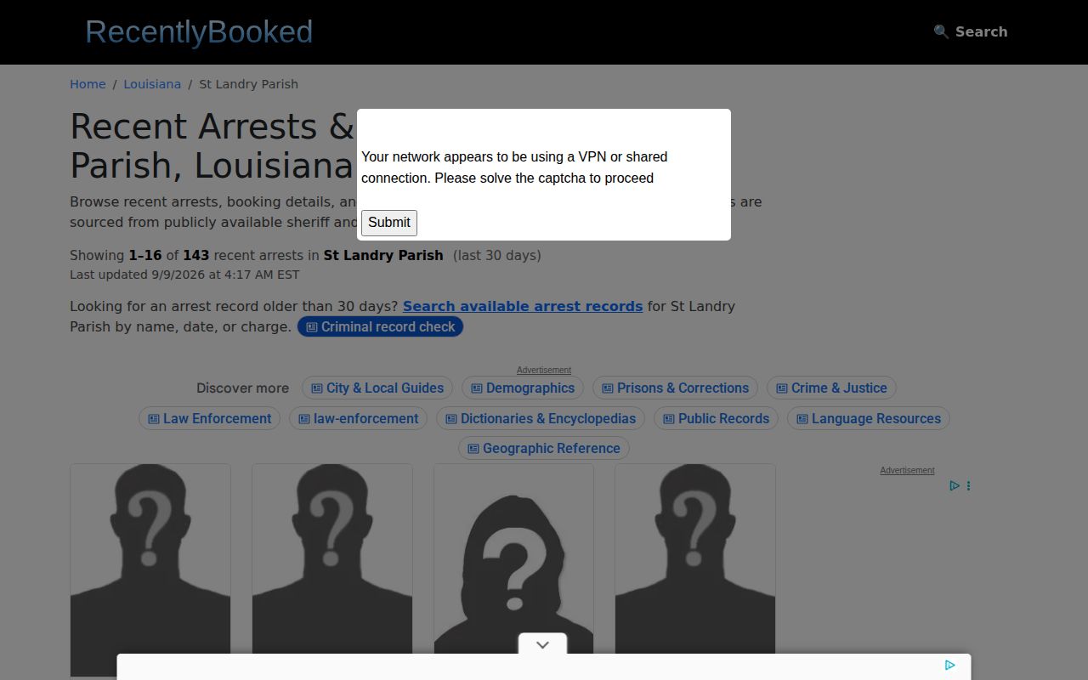
Task: Click the icon beside Geographic Reference
Action: click(473, 449)
